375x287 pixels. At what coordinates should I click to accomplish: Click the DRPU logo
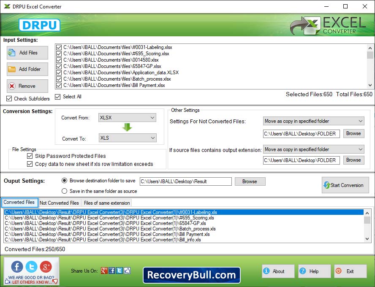tap(39, 25)
